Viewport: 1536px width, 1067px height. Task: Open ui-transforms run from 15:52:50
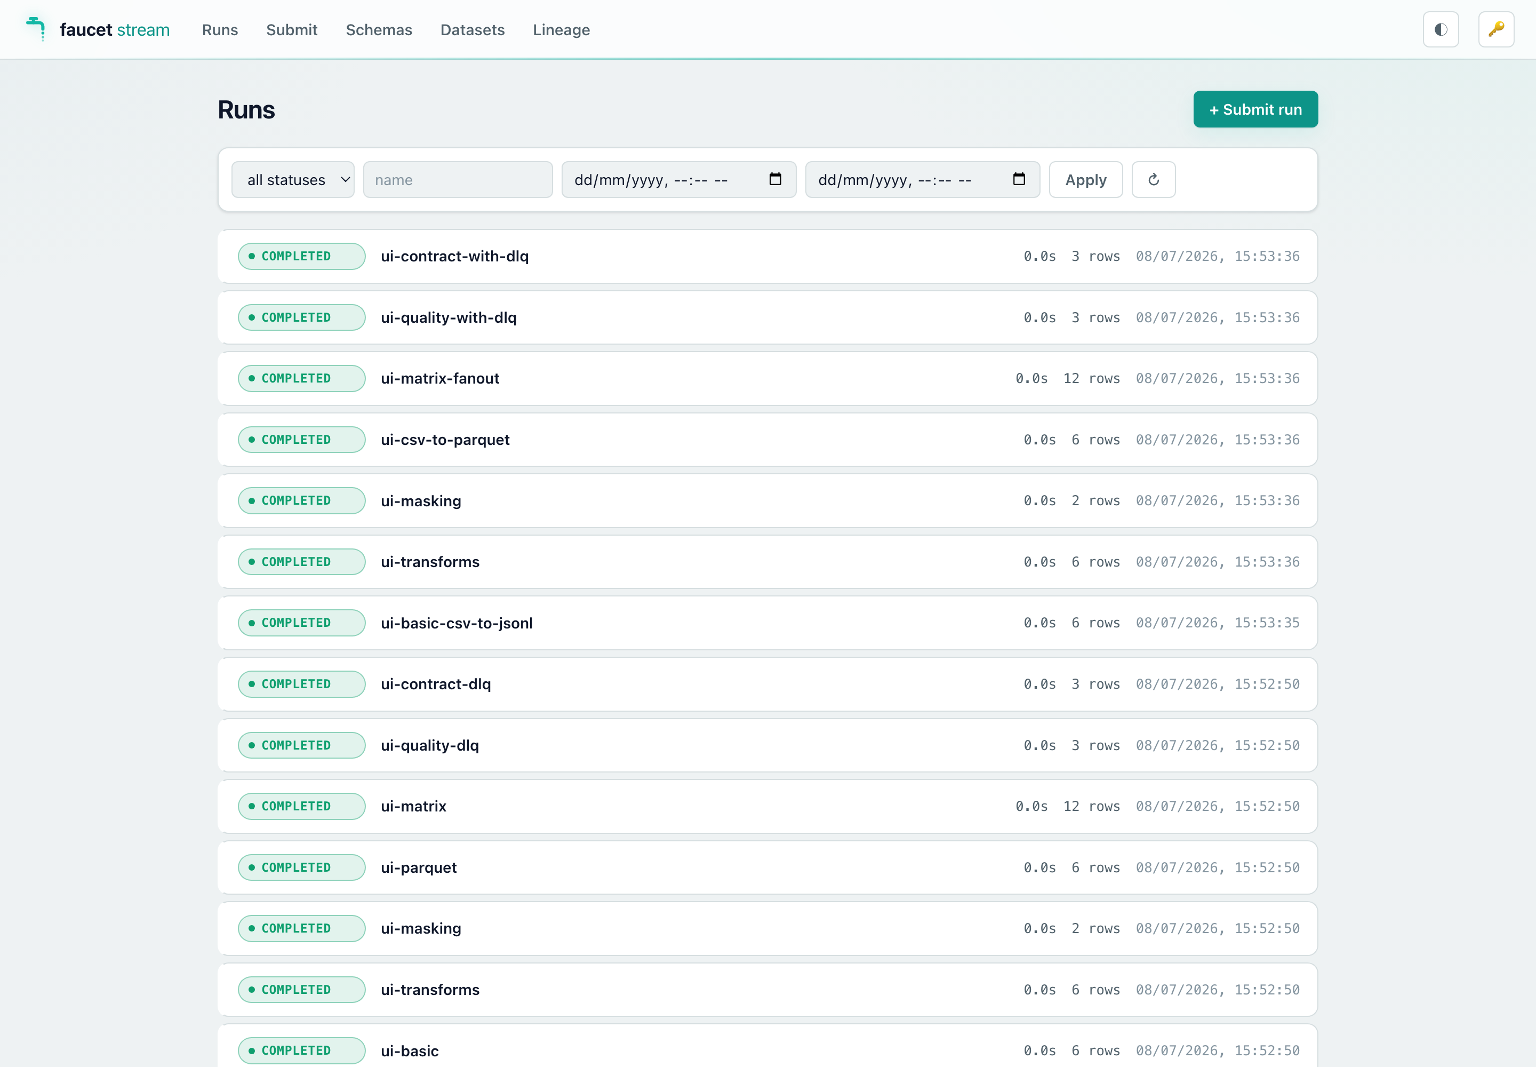coord(767,990)
